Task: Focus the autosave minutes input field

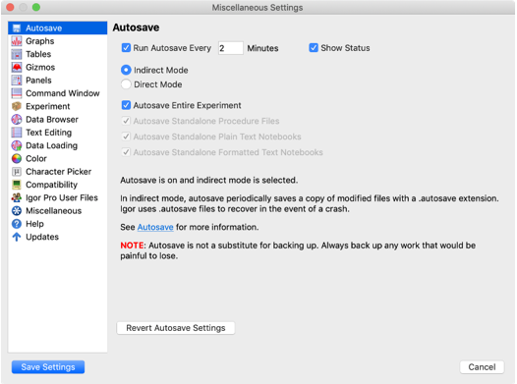Action: [231, 48]
